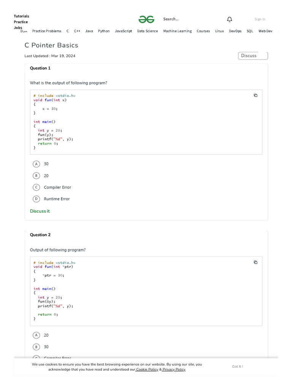Click the Discuss button
Viewport: 292px width, 389px height.
click(x=253, y=56)
